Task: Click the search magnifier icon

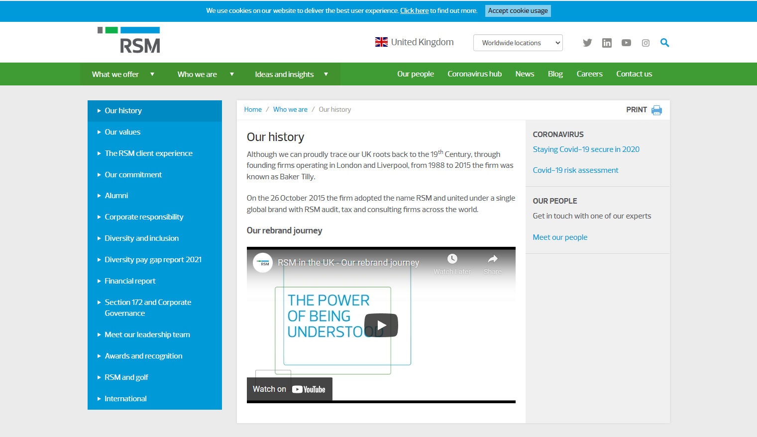Action: 664,43
